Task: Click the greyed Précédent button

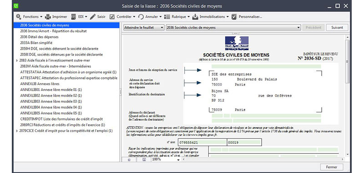Action: 313,27
